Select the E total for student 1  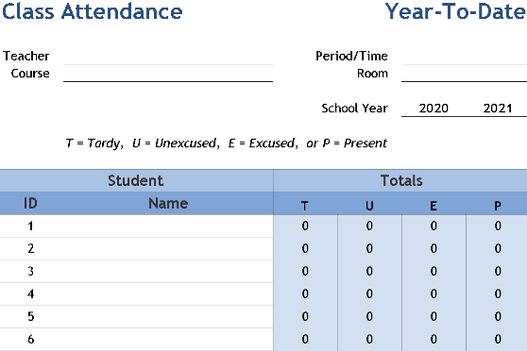click(433, 226)
